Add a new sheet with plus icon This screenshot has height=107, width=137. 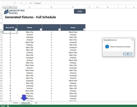point(36,103)
